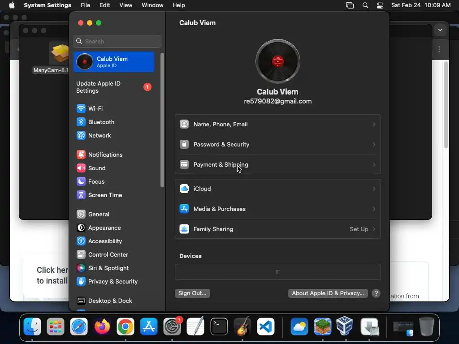Open Privacy & Security settings
Screen dimensions: 459x344
[107, 282]
